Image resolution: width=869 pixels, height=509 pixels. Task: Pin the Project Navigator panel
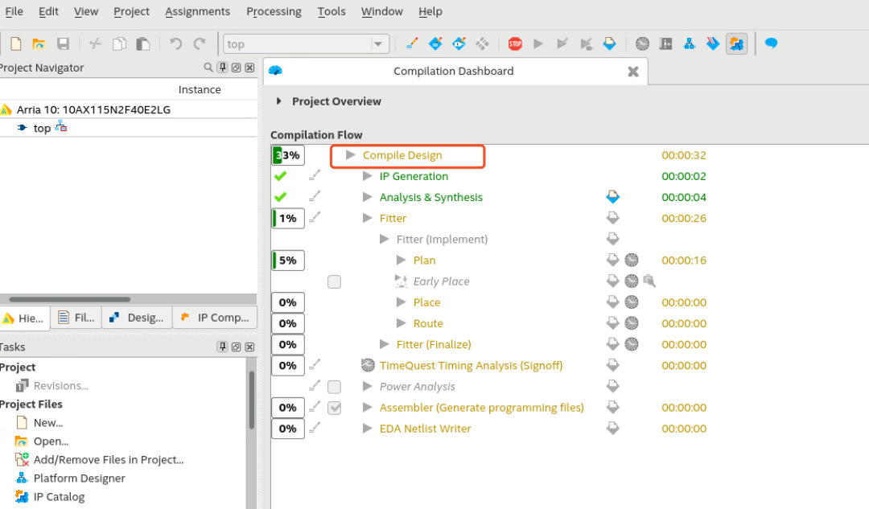222,68
